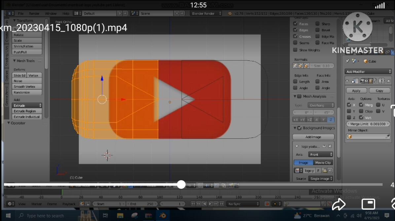395x221 pixels.
Task: Enable the Seams overlay checkbox
Action: pyautogui.click(x=295, y=43)
